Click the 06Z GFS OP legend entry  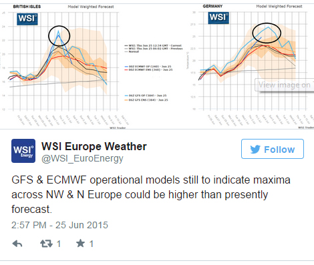pos(146,95)
